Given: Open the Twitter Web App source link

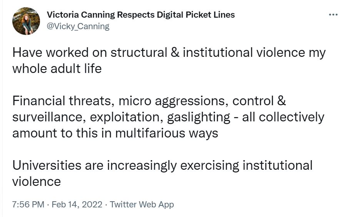Looking at the screenshot, I should click(x=142, y=204).
